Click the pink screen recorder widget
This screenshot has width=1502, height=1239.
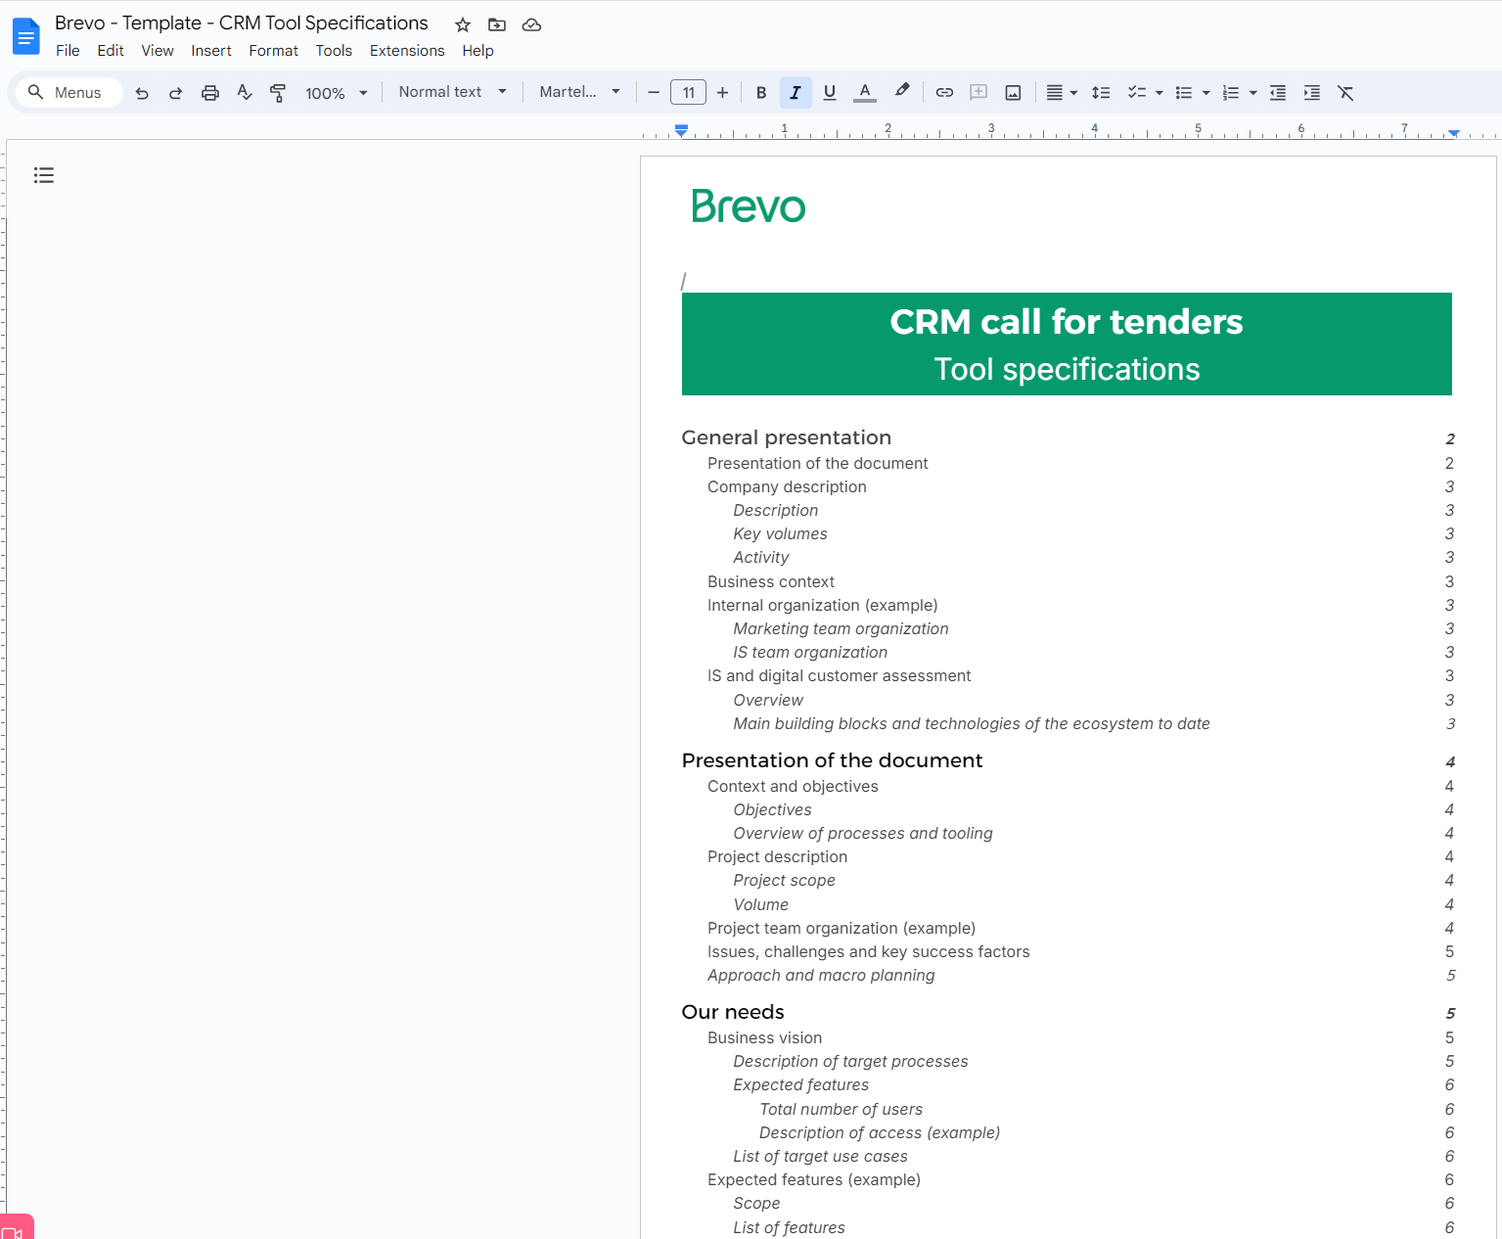pos(17,1227)
